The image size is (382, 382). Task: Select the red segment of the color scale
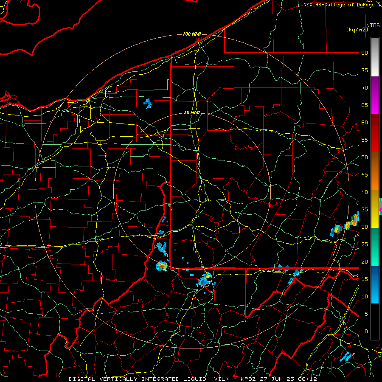click(x=375, y=134)
